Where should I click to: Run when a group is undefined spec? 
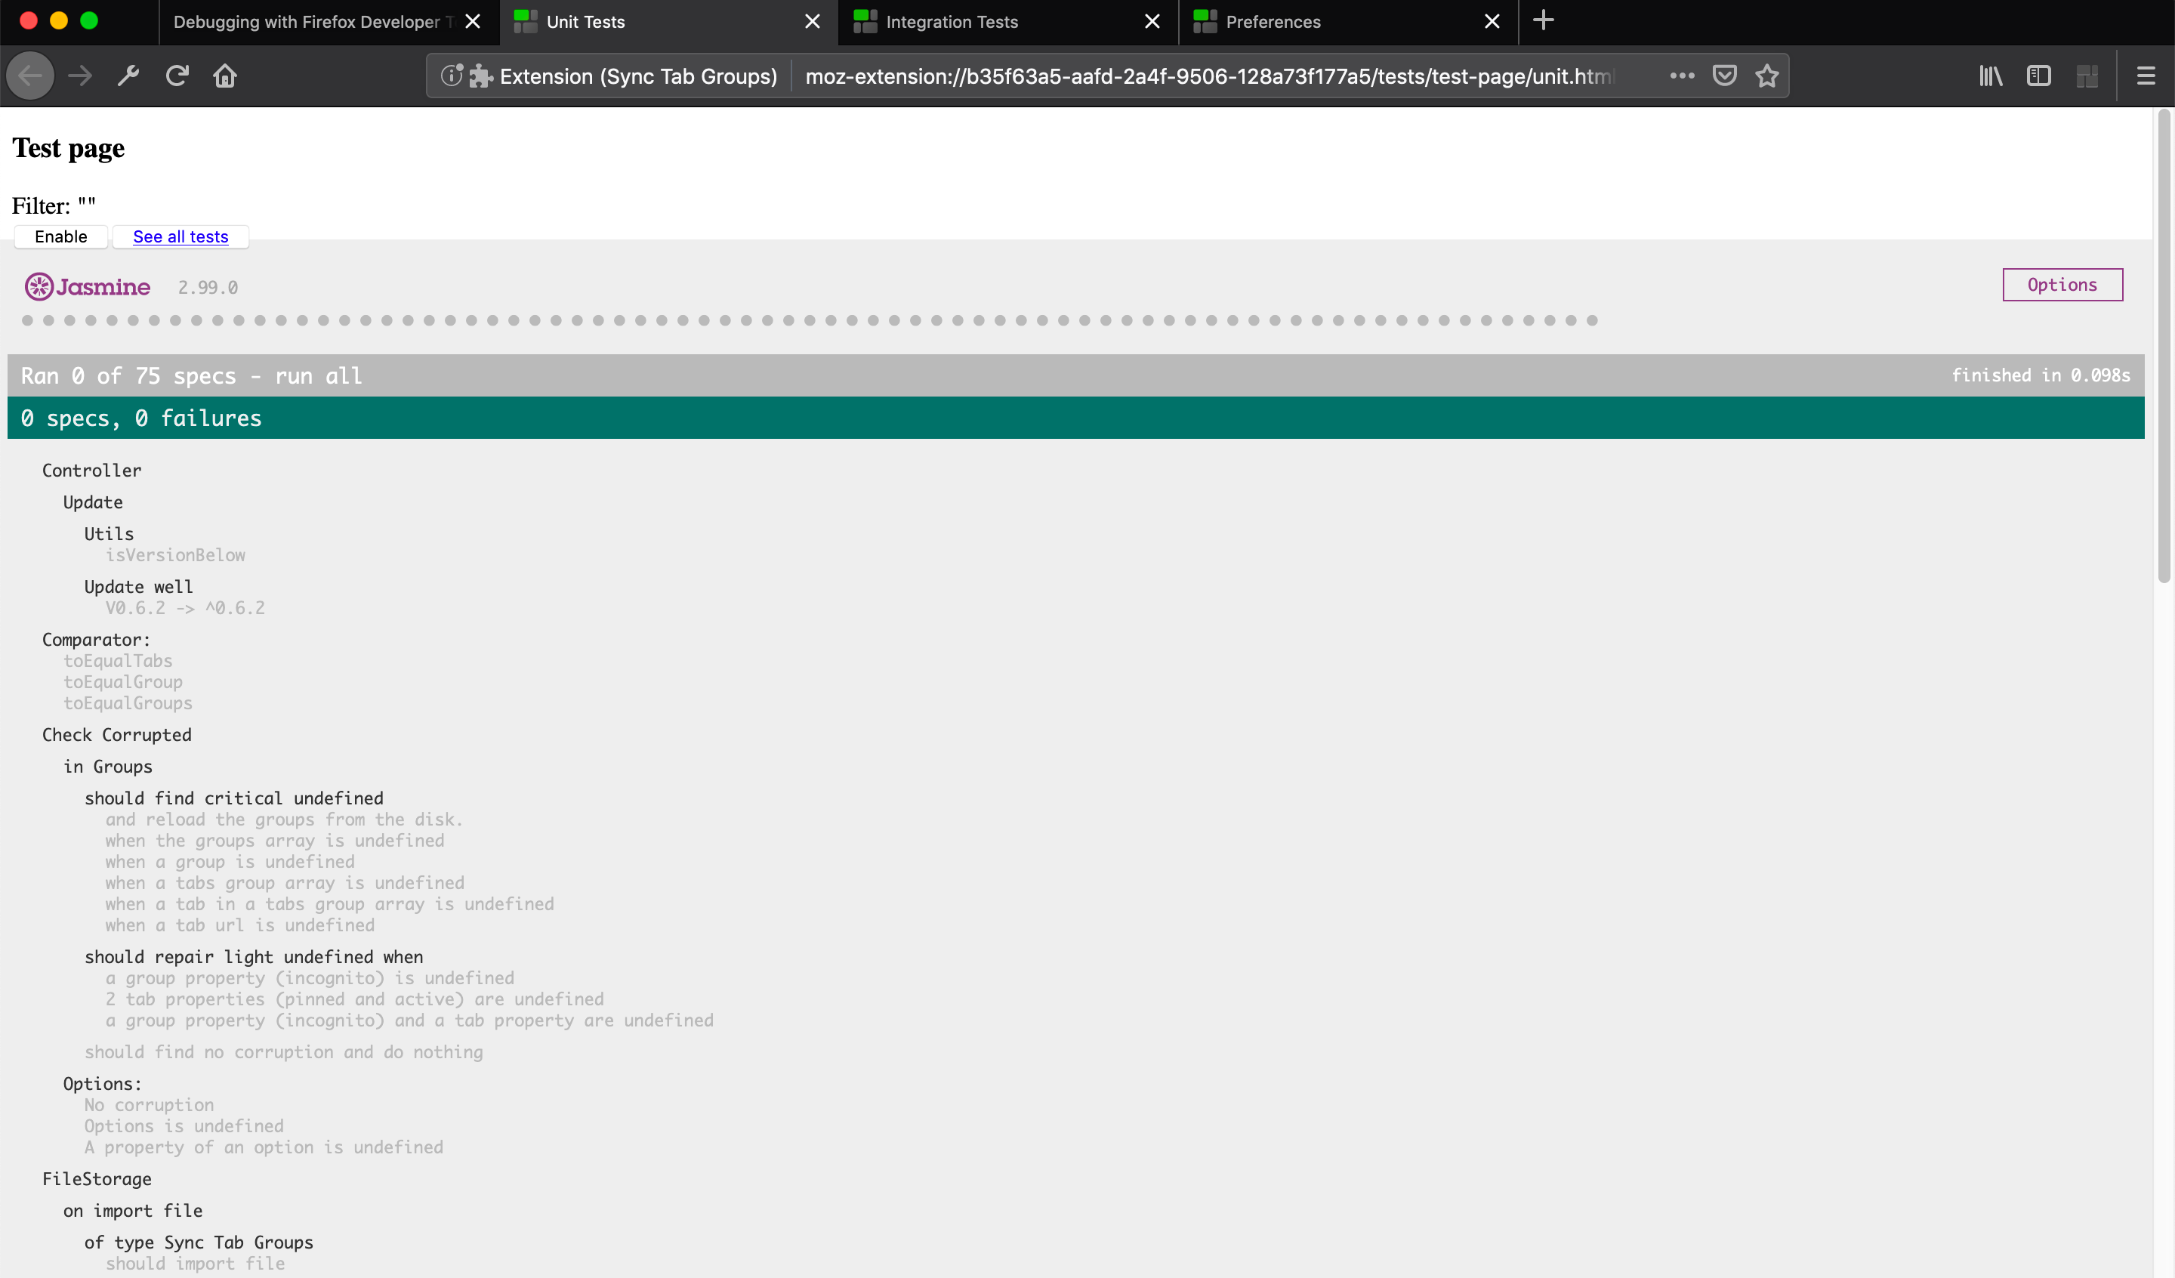(x=230, y=862)
